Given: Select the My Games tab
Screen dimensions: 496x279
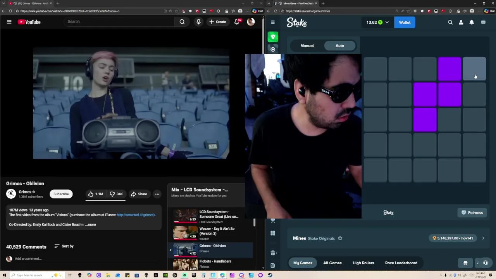Looking at the screenshot, I should pos(303,263).
